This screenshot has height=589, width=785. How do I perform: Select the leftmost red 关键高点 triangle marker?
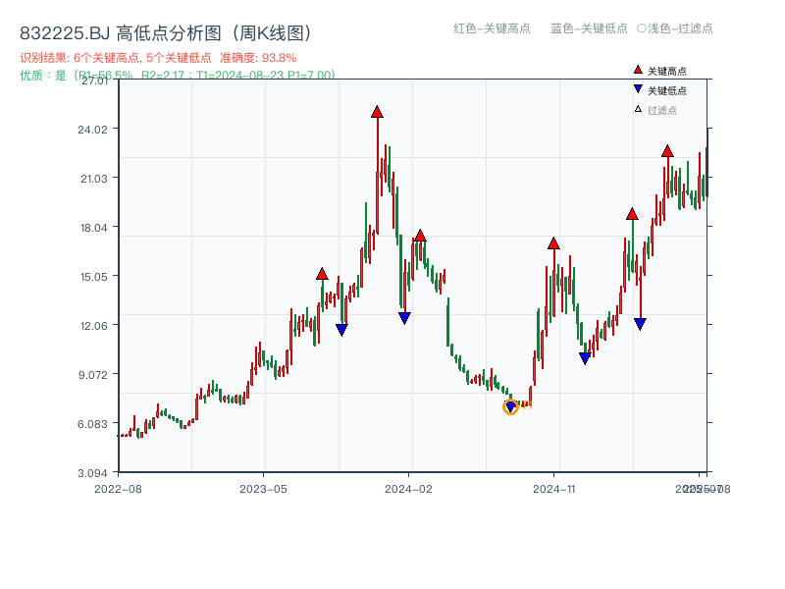pyautogui.click(x=321, y=275)
